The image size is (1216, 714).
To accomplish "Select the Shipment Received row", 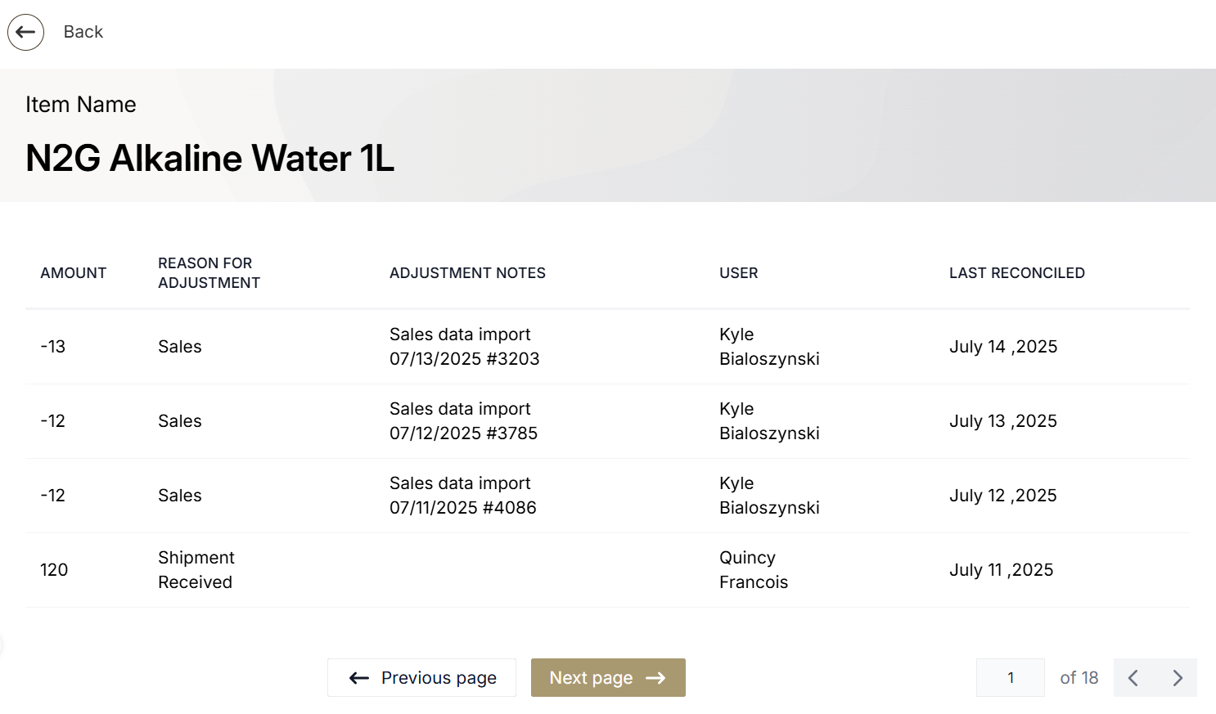I will (196, 570).
